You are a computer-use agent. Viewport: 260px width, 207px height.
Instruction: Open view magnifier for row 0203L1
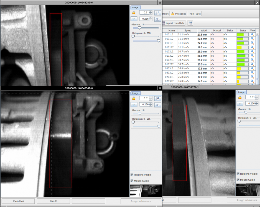[252, 69]
